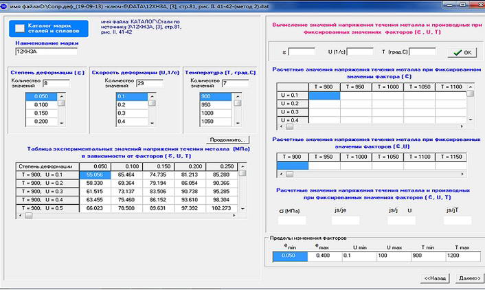Click the ε max limit cell 0.400
The image size is (485, 290).
coord(325,256)
